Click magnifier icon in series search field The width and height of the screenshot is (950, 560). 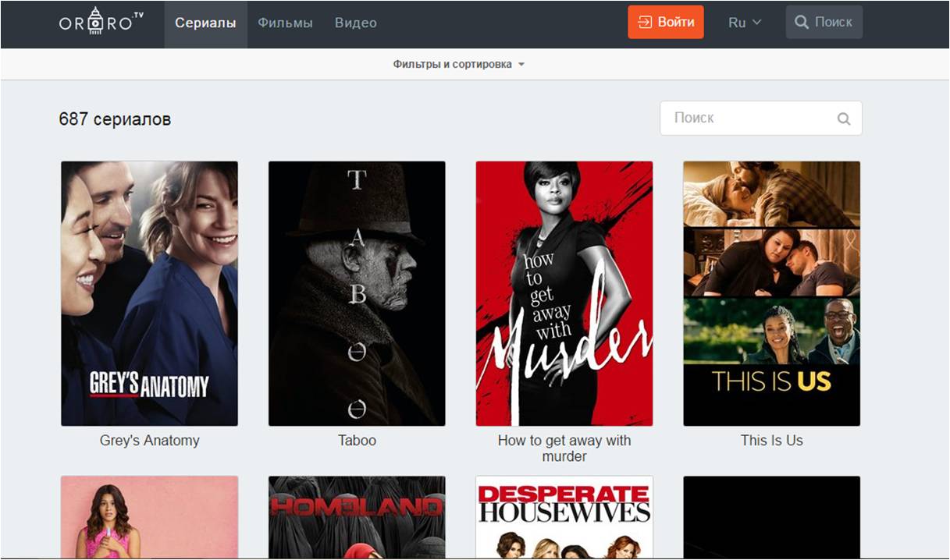pos(844,119)
